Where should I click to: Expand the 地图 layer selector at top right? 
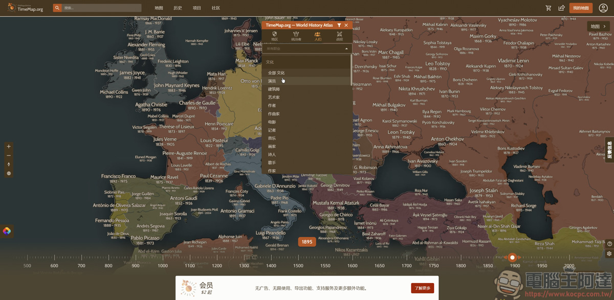pos(598,27)
